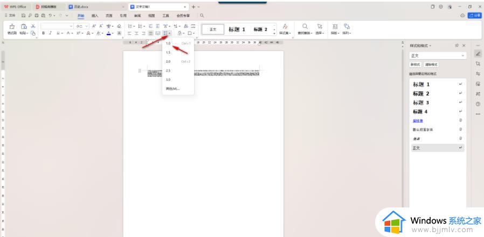
Task: Switch to the Page ribbon tab
Action: [109, 16]
